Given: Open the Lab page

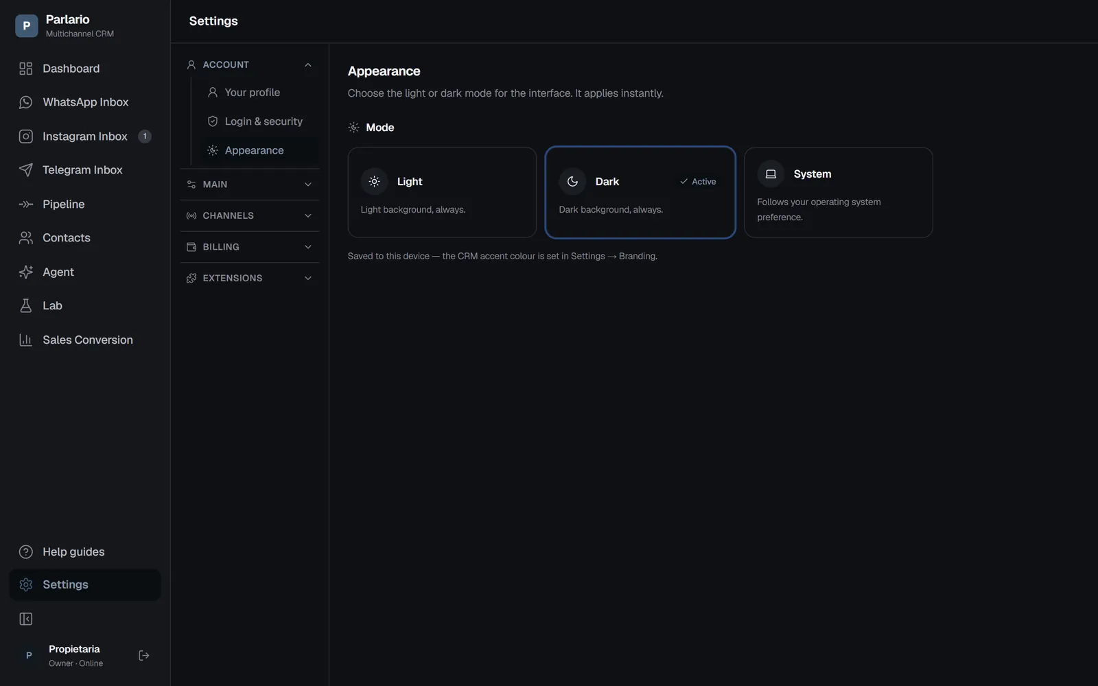Looking at the screenshot, I should coord(85,306).
